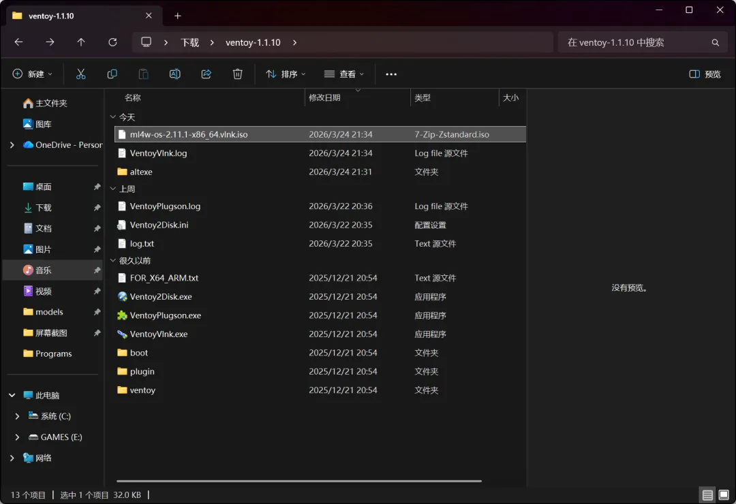736x504 pixels.
Task: Select the ml4w-os-2.11.1-x86_64.vlnk.iso file
Action: tap(320, 134)
